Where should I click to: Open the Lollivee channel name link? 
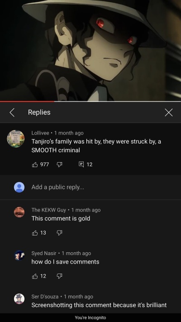tap(40, 133)
